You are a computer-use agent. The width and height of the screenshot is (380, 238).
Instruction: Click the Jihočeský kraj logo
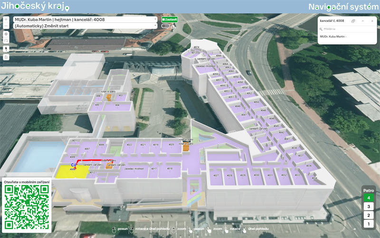point(34,7)
